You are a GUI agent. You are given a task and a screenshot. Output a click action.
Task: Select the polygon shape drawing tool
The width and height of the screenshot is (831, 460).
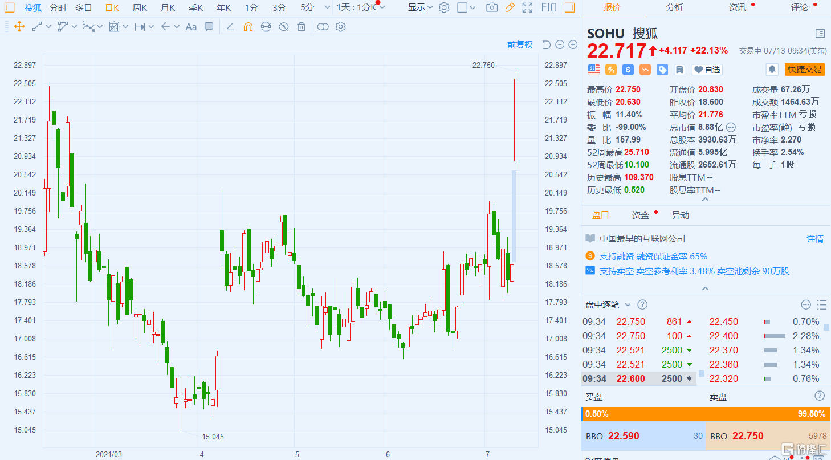coord(63,26)
